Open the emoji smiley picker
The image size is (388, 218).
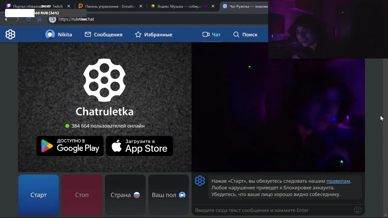pos(358,210)
